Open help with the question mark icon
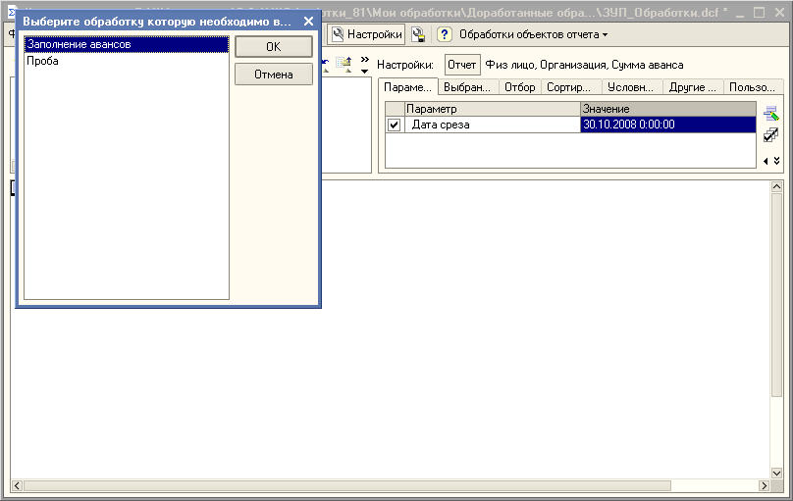The image size is (793, 501). click(x=444, y=34)
